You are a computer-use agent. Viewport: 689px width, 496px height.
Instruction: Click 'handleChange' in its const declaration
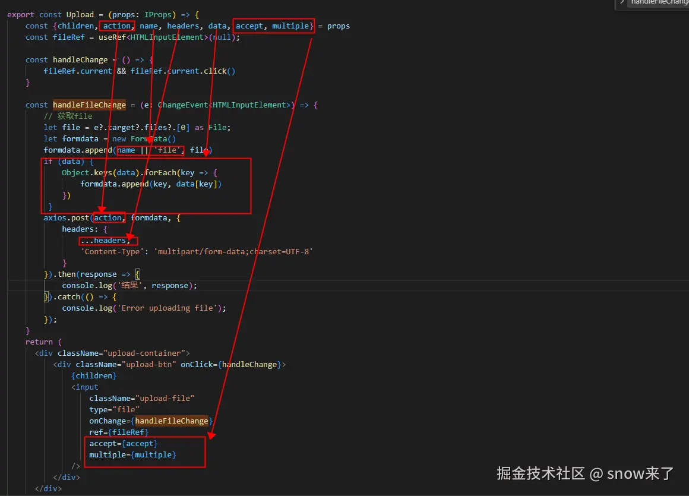80,60
